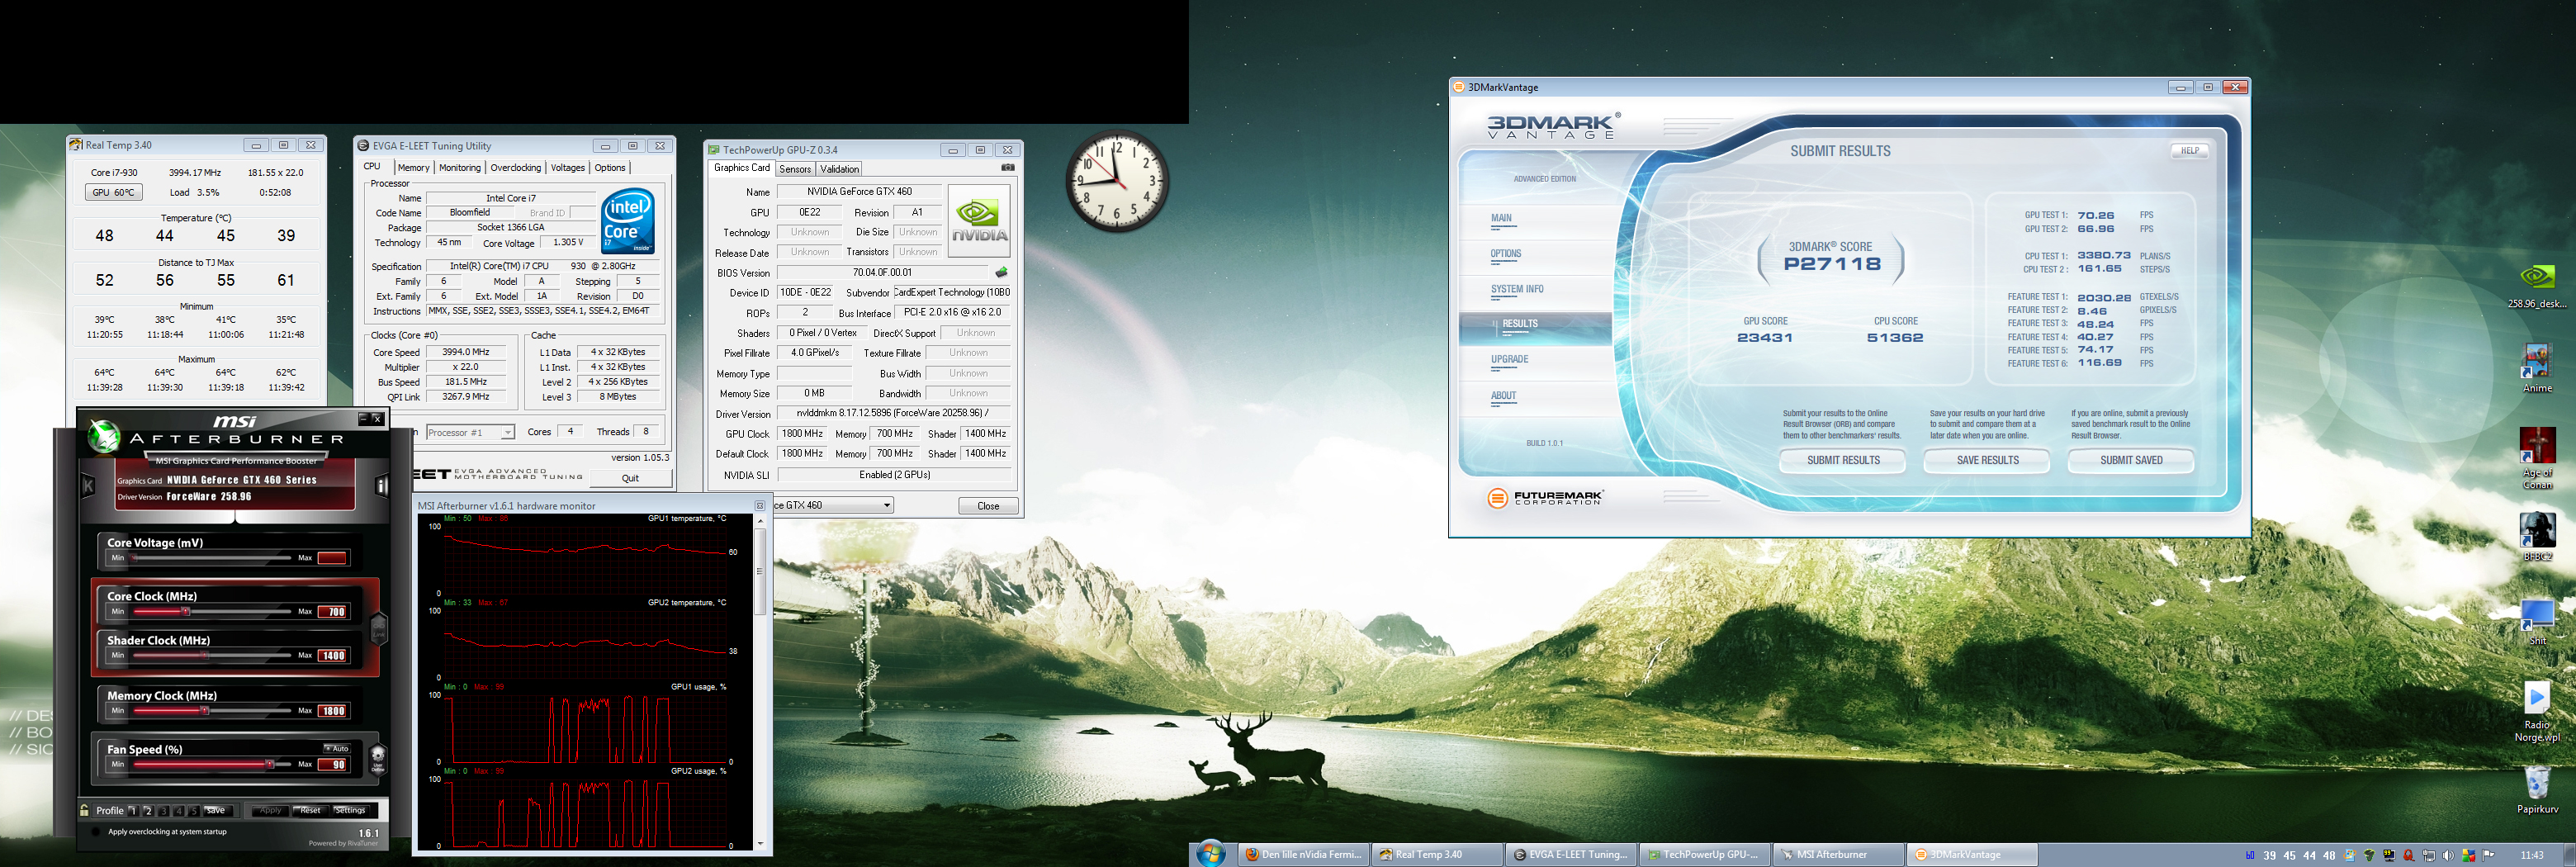The image size is (2576, 867).
Task: Click the Core Clock value box showing 700
Action: 332,612
